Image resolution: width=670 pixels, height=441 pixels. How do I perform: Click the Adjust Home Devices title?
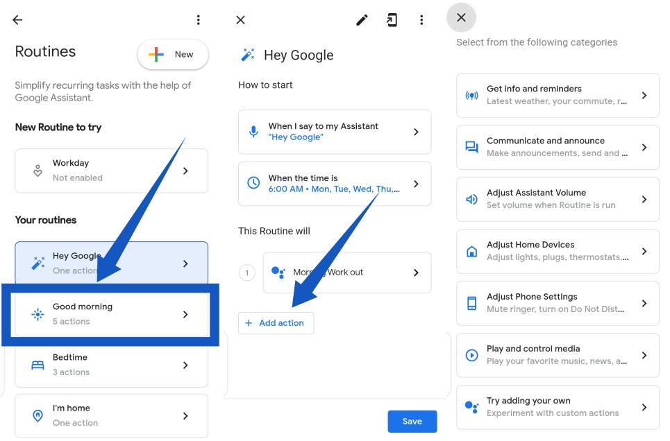(x=530, y=245)
